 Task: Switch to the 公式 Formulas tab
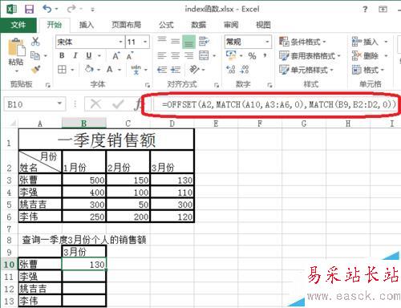tap(166, 25)
